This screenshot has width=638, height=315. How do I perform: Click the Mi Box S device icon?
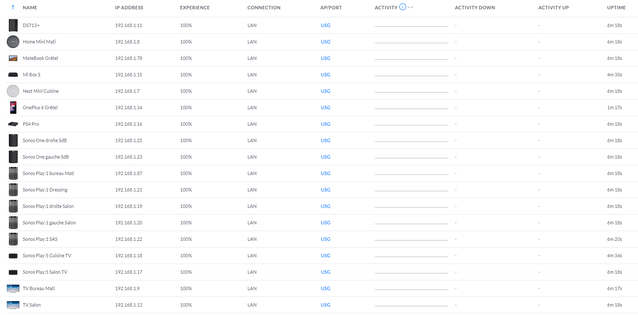pos(13,75)
